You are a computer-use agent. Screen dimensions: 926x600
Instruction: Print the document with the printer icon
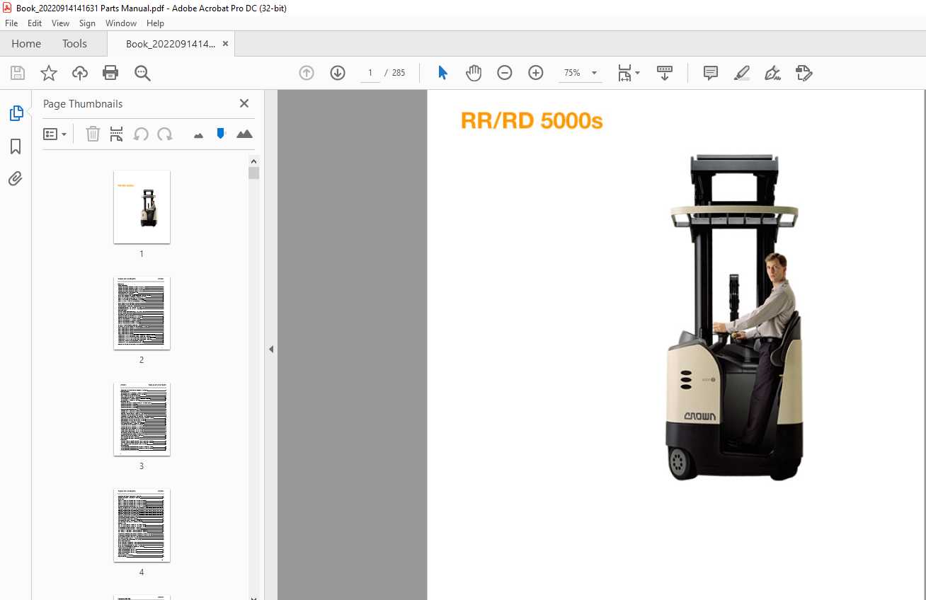tap(110, 73)
